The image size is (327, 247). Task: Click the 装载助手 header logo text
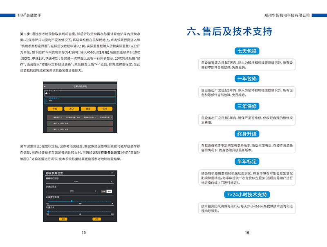point(29,15)
